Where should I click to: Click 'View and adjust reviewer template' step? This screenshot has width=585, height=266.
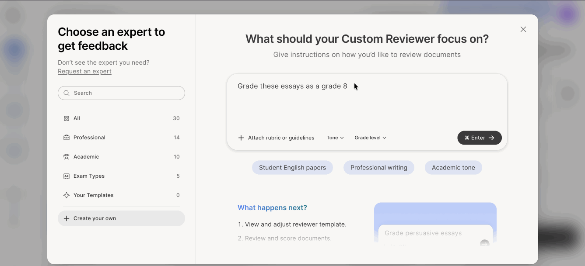tap(292, 225)
